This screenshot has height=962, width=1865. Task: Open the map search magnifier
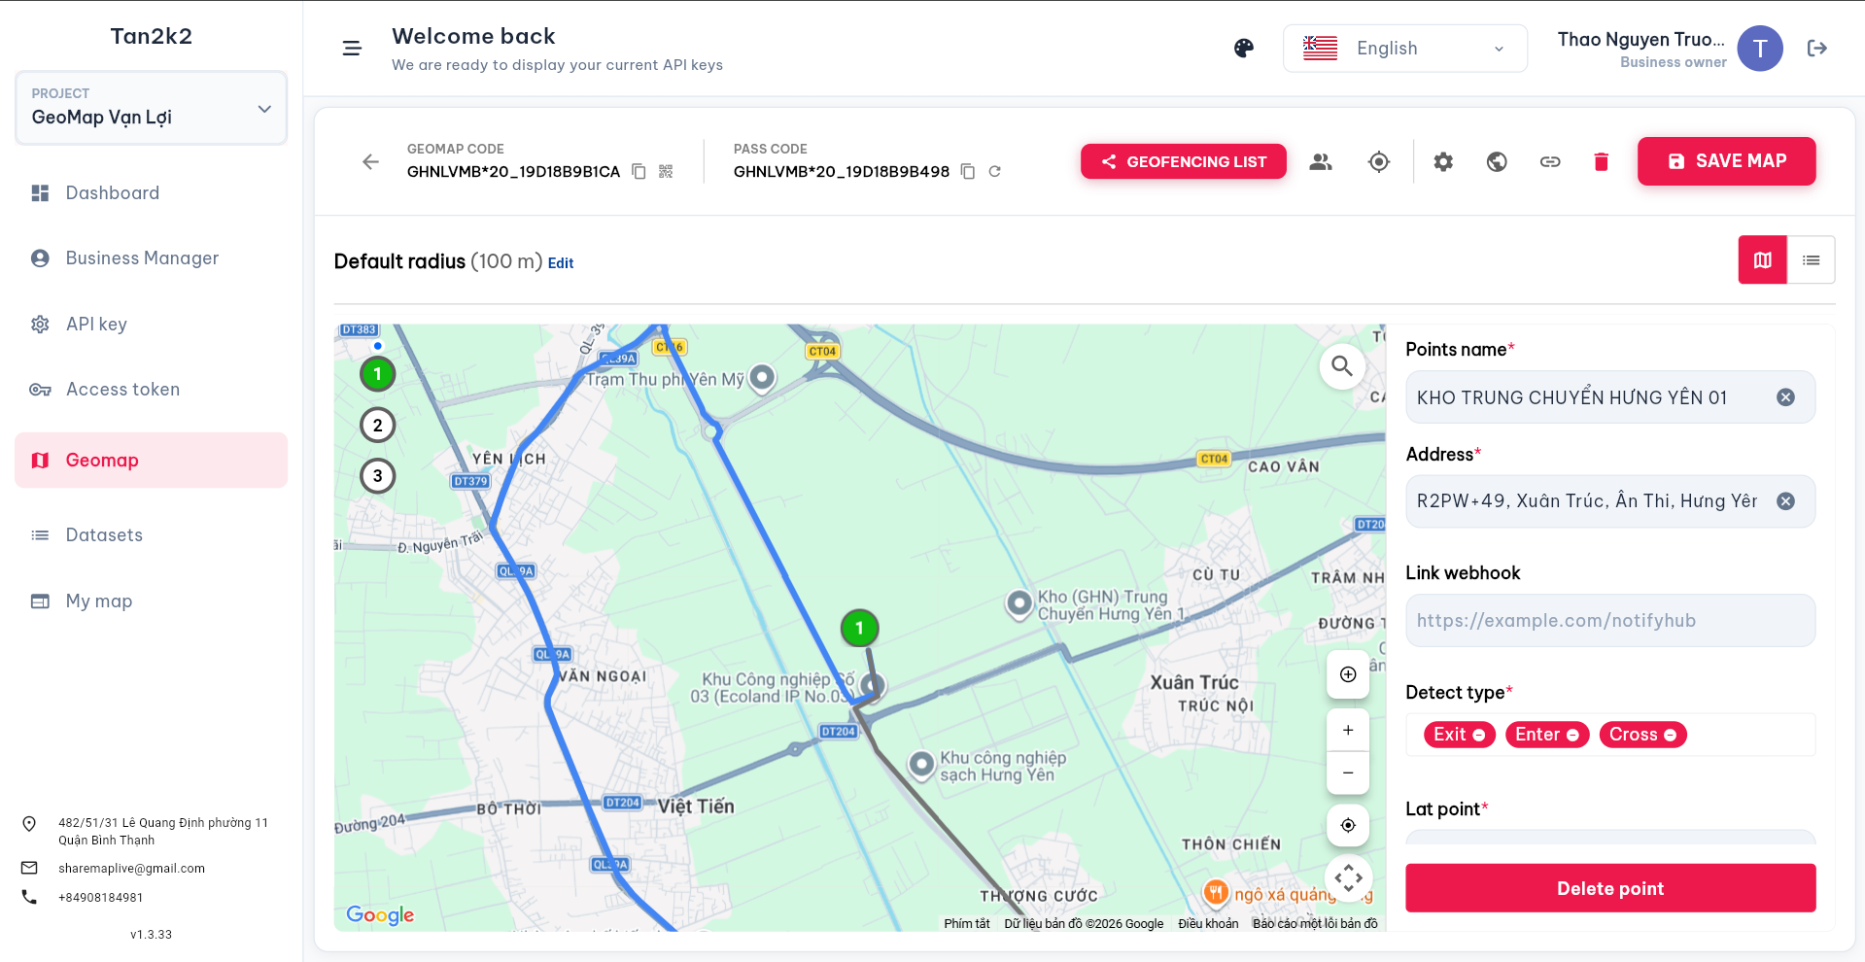point(1342,366)
